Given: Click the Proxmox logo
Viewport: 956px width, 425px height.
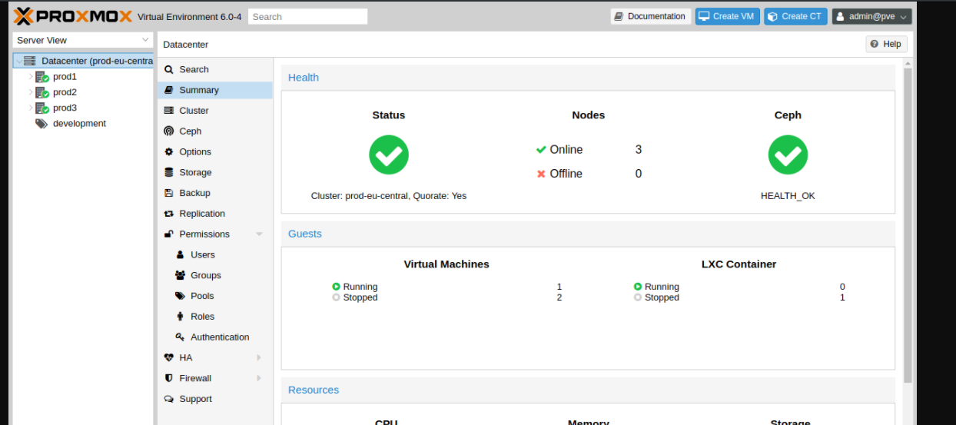Looking at the screenshot, I should click(x=73, y=16).
